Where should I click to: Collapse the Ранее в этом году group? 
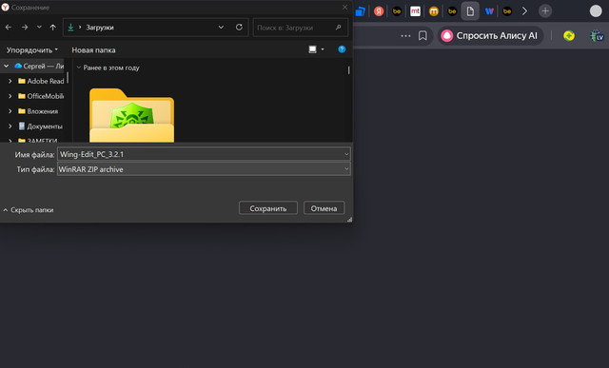pyautogui.click(x=79, y=68)
